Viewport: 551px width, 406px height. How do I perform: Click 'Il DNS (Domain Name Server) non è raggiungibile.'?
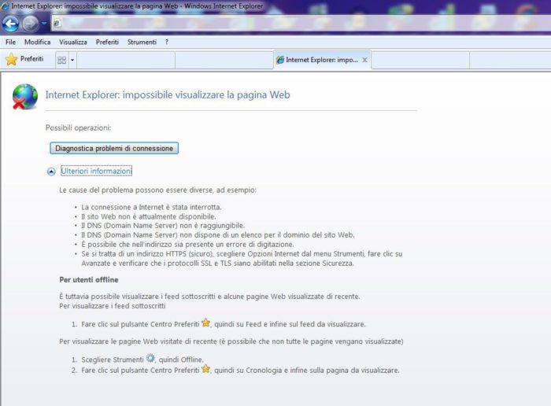click(163, 226)
